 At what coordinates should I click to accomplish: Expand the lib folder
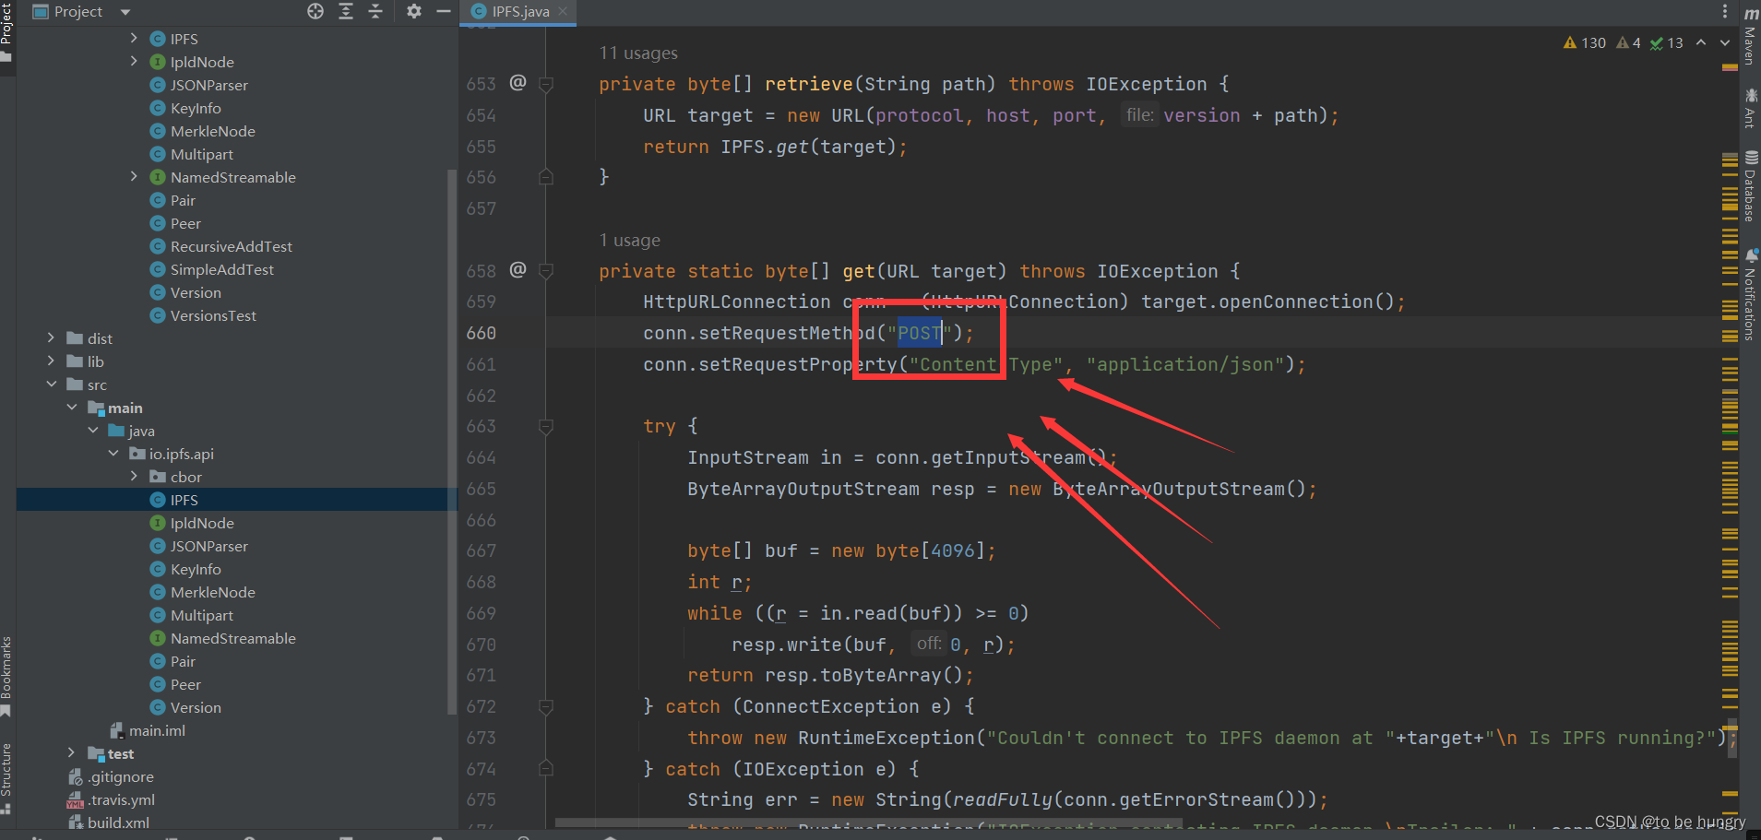[x=52, y=361]
